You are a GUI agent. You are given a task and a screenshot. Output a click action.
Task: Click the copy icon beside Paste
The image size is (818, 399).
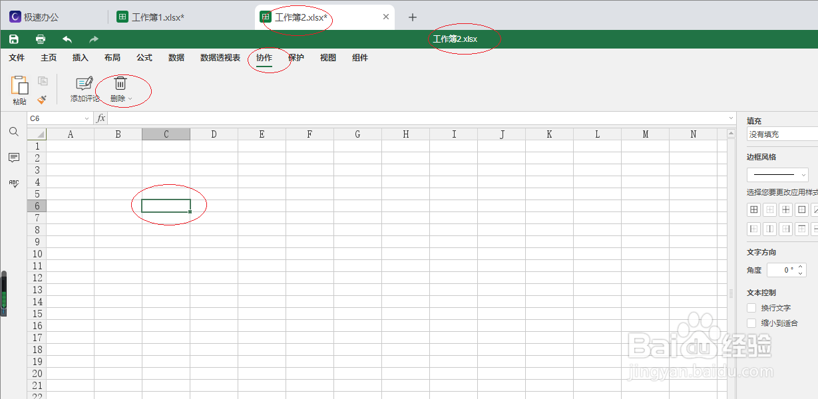coord(43,81)
